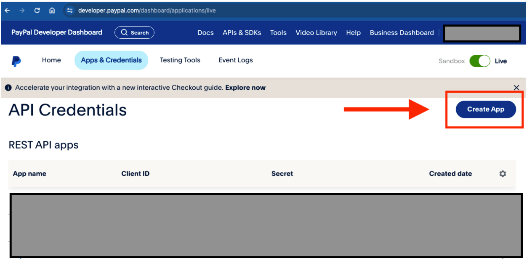
Task: Click the Secret column header
Action: pos(282,174)
